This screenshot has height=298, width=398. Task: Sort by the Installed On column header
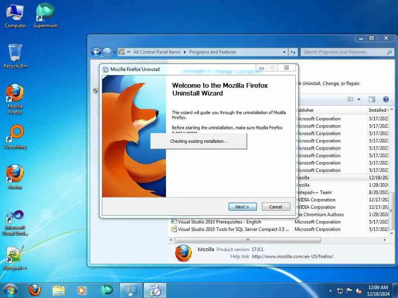pyautogui.click(x=379, y=110)
